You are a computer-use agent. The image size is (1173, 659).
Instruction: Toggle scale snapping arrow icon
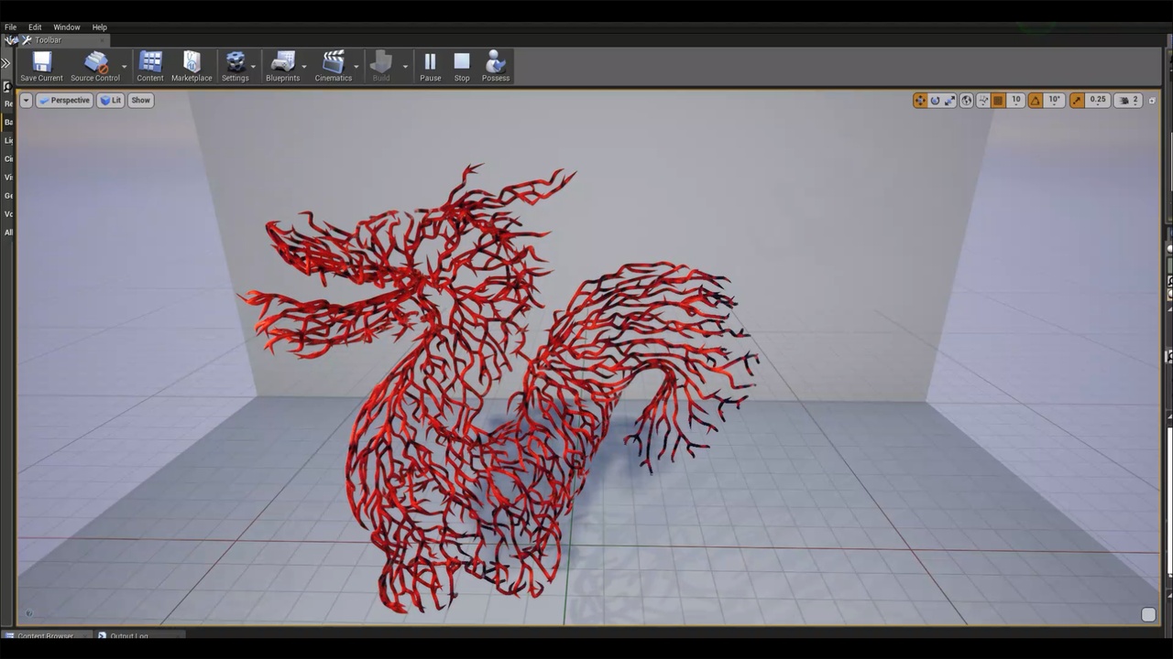pos(1077,101)
